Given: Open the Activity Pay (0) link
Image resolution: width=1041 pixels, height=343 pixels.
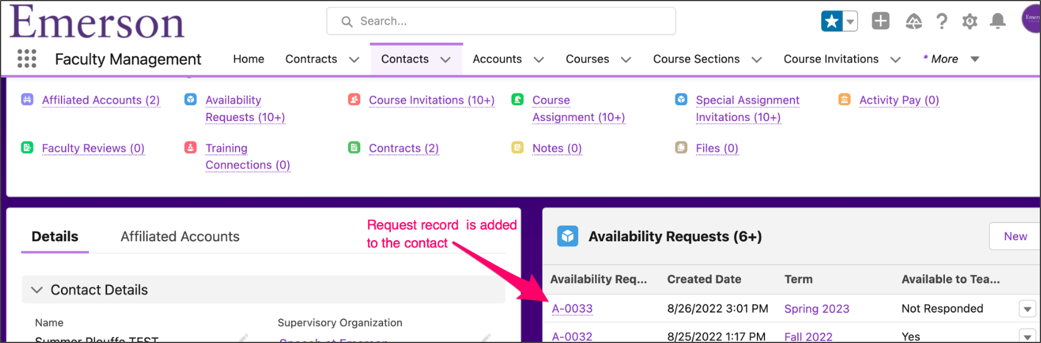Looking at the screenshot, I should click(x=899, y=100).
